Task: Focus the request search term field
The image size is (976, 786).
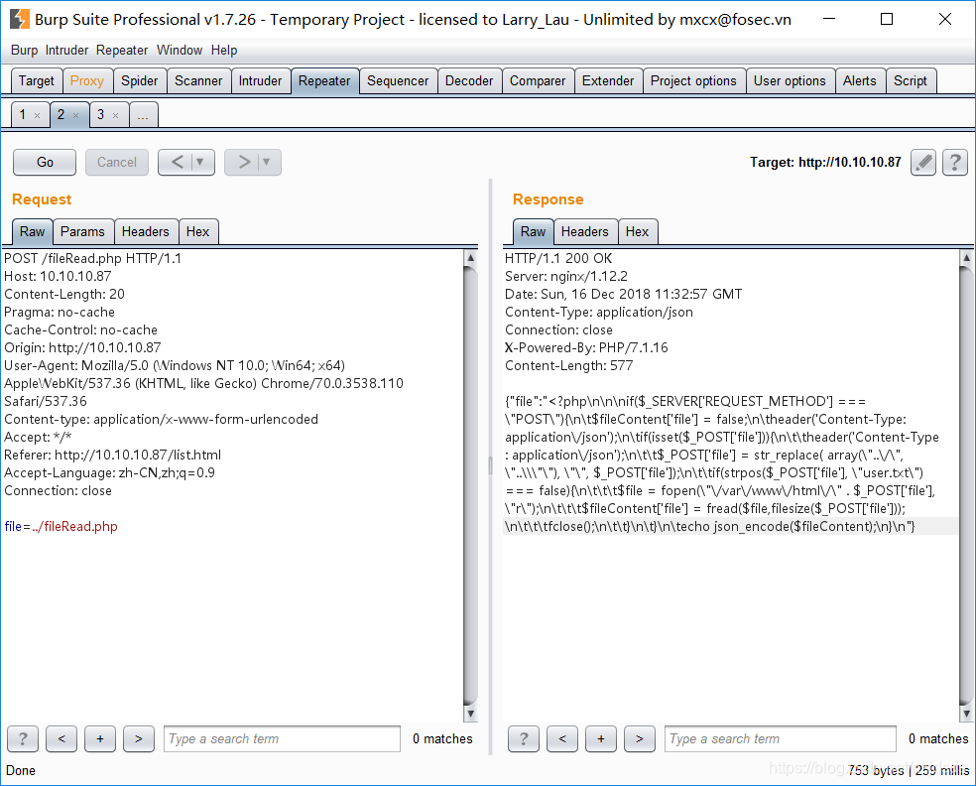Action: tap(282, 738)
